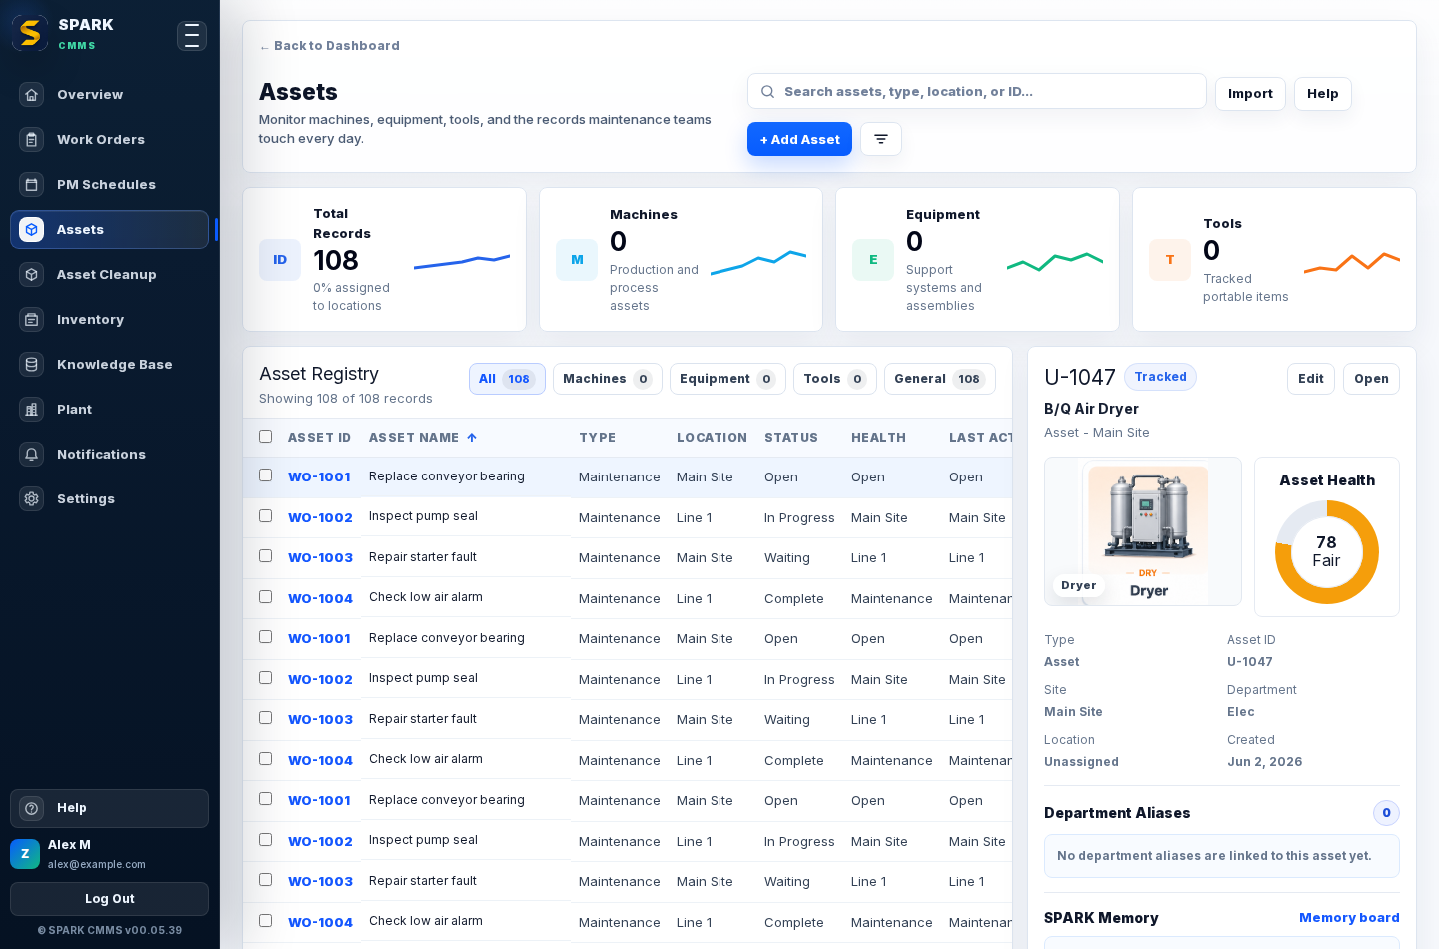Select the Equipment filter tab

coord(727,379)
